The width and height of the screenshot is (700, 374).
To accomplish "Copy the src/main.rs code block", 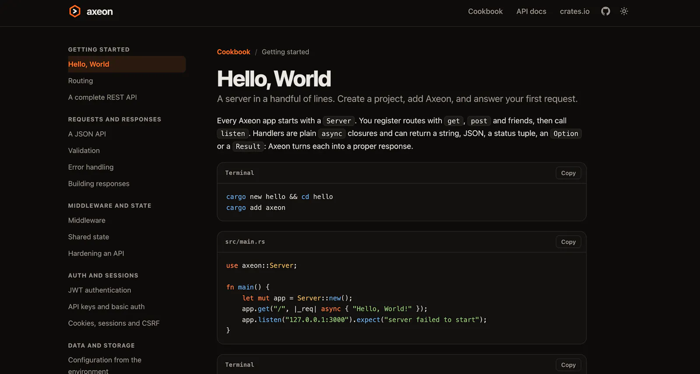I will [x=568, y=242].
